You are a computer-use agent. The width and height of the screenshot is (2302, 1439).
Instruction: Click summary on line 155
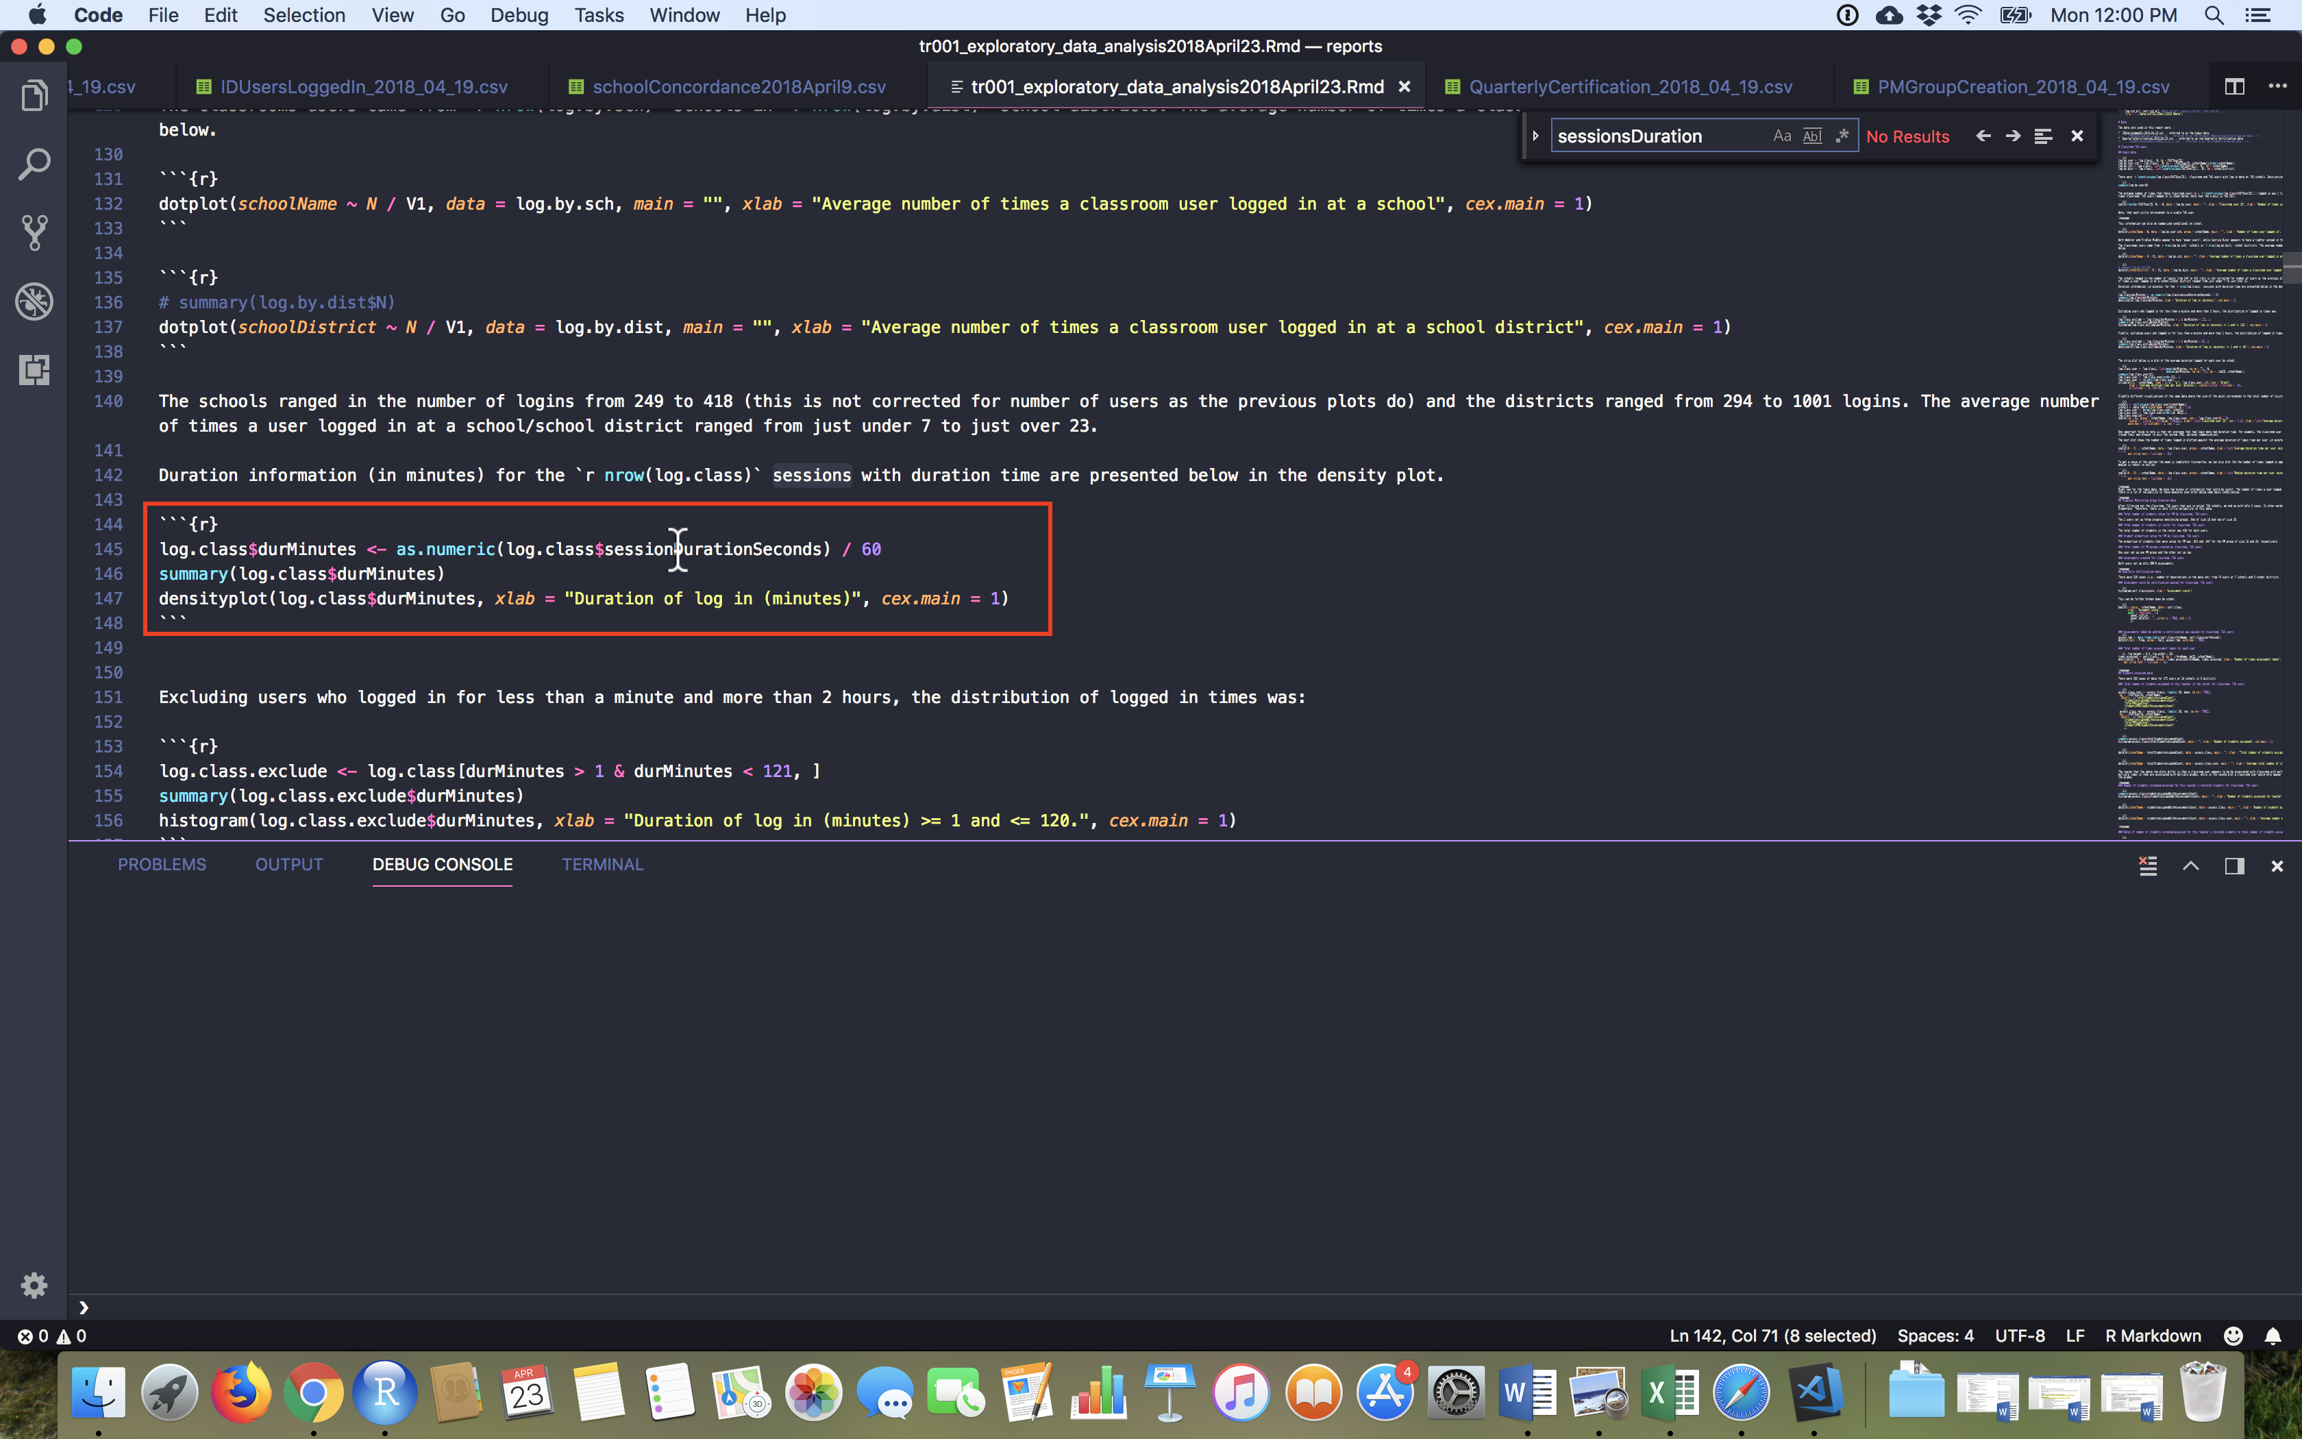pyautogui.click(x=193, y=796)
